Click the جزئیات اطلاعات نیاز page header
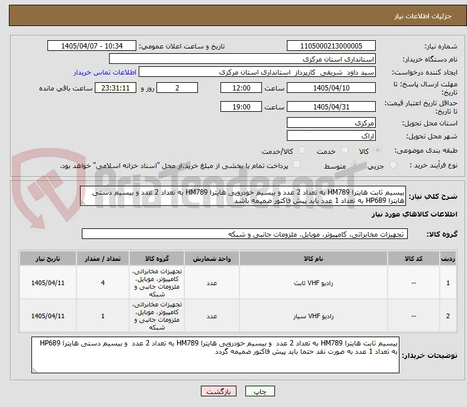467x407 pixels. (423, 16)
